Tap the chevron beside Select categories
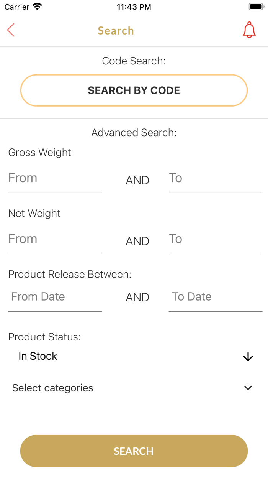 [248, 388]
